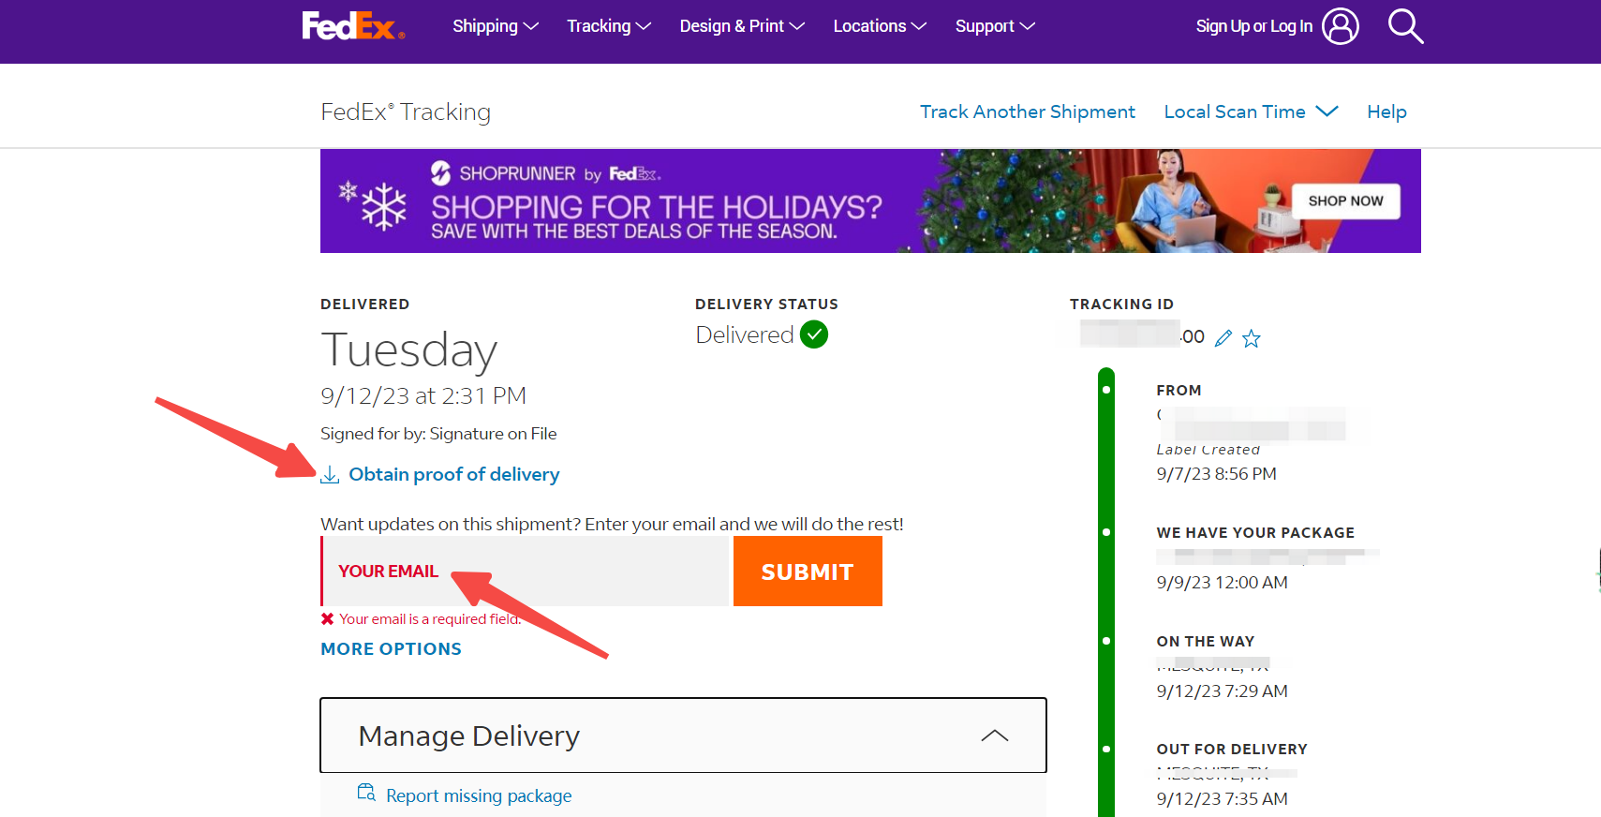Viewport: 1601px width, 817px height.
Task: Click the WE HAVE YOUR PACKAGE timeline marker
Action: [1106, 532]
